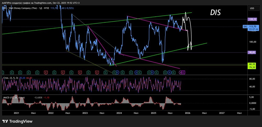This screenshot has width=262, height=127.
Task: Click the 03:07:46 bar countdown timer
Action: point(254,29)
